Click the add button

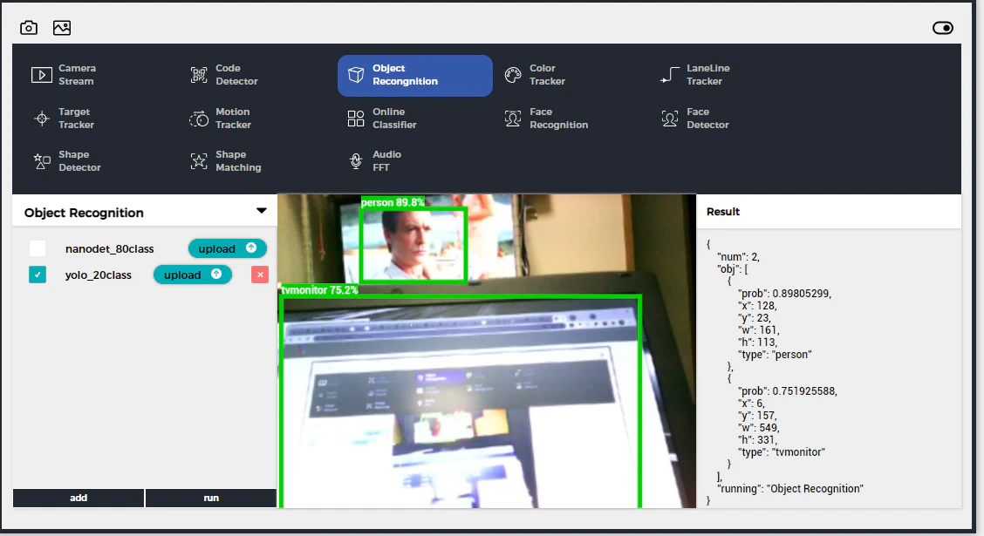[79, 498]
